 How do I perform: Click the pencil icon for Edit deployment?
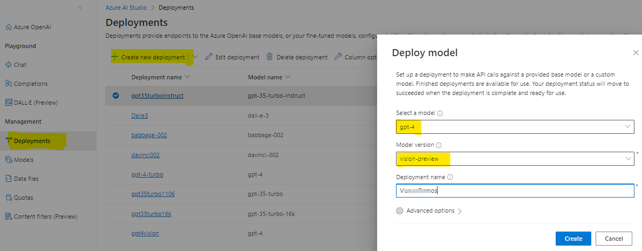click(x=209, y=57)
